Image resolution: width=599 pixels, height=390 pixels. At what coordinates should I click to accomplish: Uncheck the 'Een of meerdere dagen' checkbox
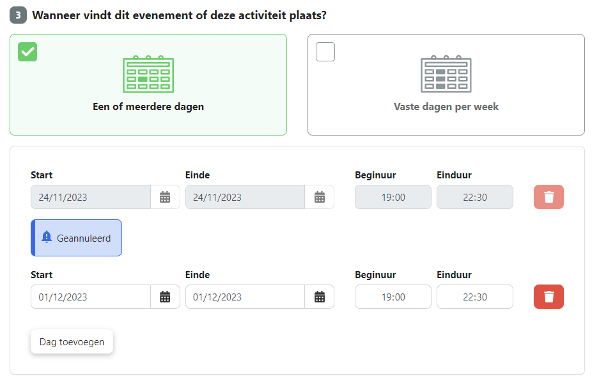[27, 52]
